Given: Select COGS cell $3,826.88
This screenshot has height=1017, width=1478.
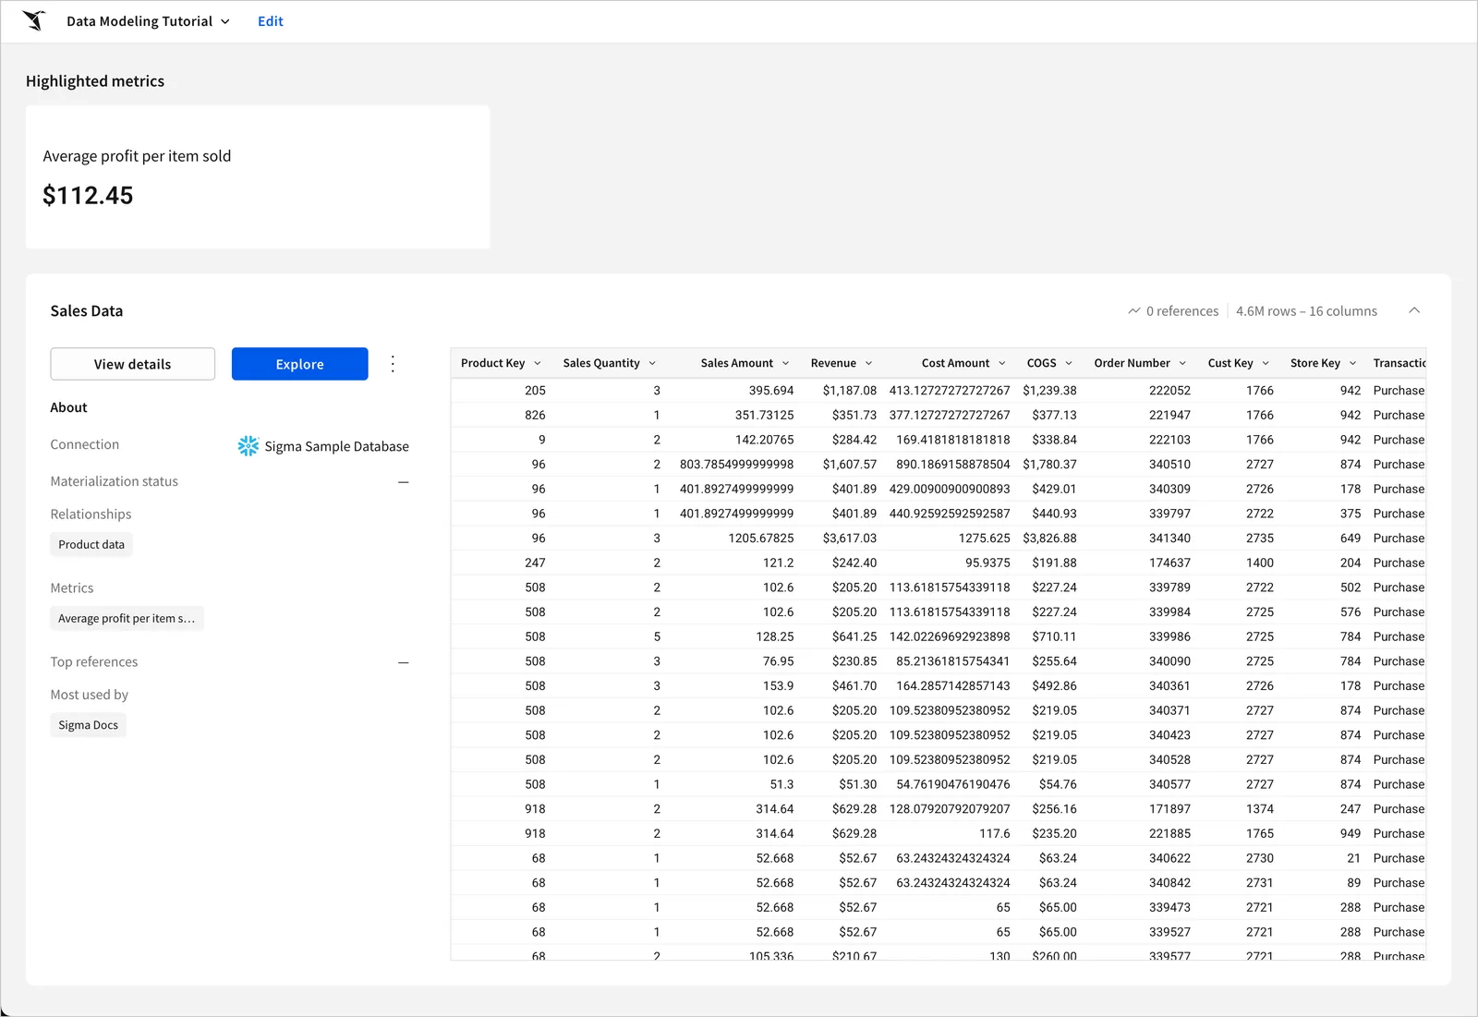Looking at the screenshot, I should coord(1049,539).
